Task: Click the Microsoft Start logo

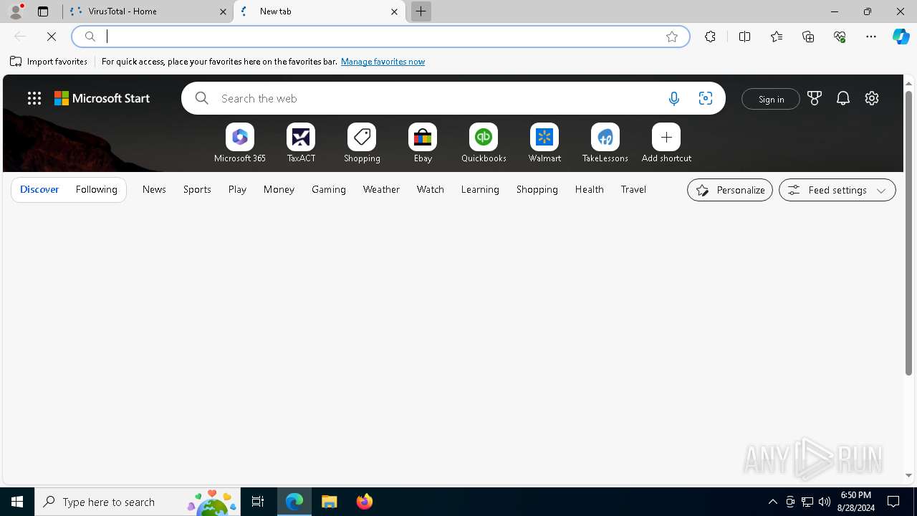Action: [102, 98]
